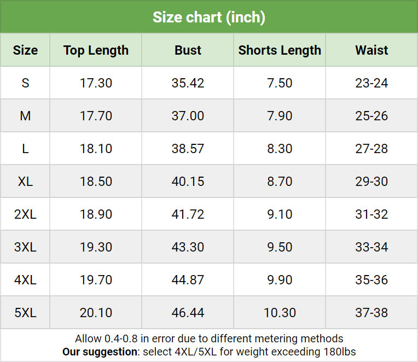The width and height of the screenshot is (418, 362).
Task: Select the 'Size' column header
Action: point(25,50)
